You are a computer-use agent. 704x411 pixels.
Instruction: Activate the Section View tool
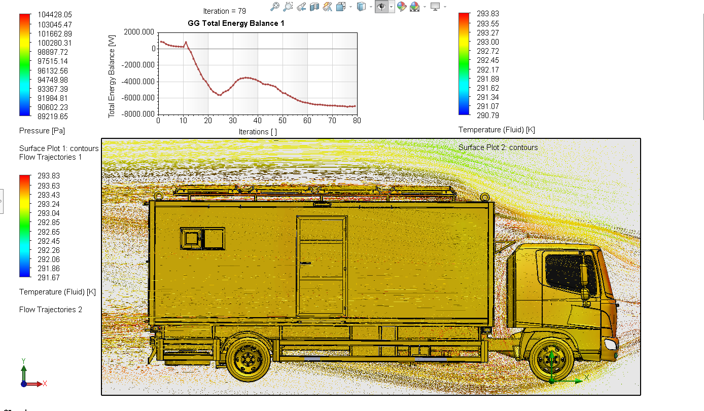pos(314,7)
